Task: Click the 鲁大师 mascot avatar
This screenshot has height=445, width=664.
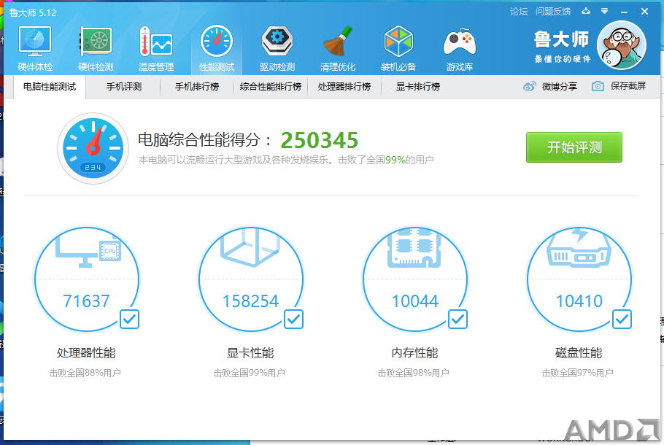Action: pos(622,45)
